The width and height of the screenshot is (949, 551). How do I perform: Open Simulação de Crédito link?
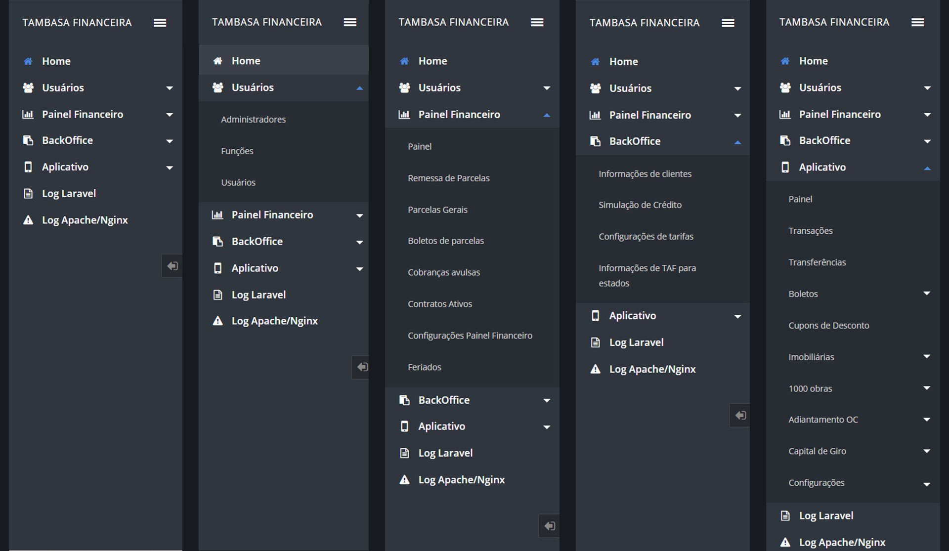640,205
